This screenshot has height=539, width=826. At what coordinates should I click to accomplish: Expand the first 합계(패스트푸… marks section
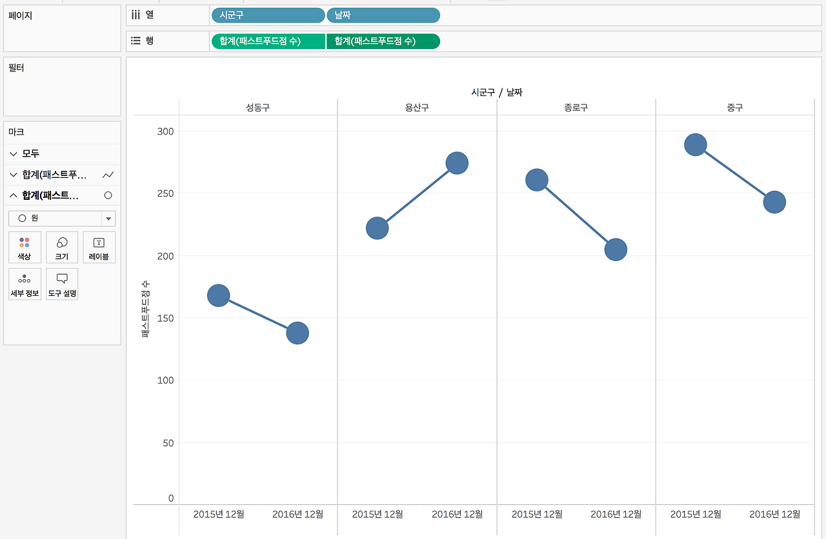14,175
